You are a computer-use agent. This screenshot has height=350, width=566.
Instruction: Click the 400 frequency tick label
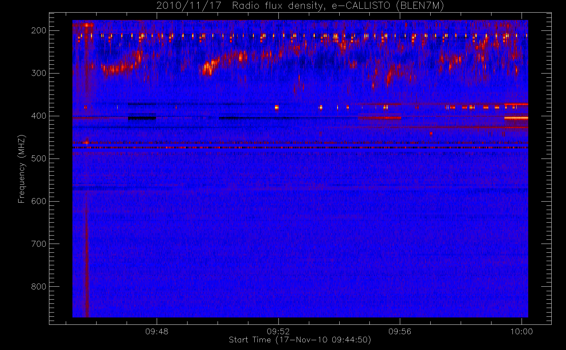coord(39,116)
